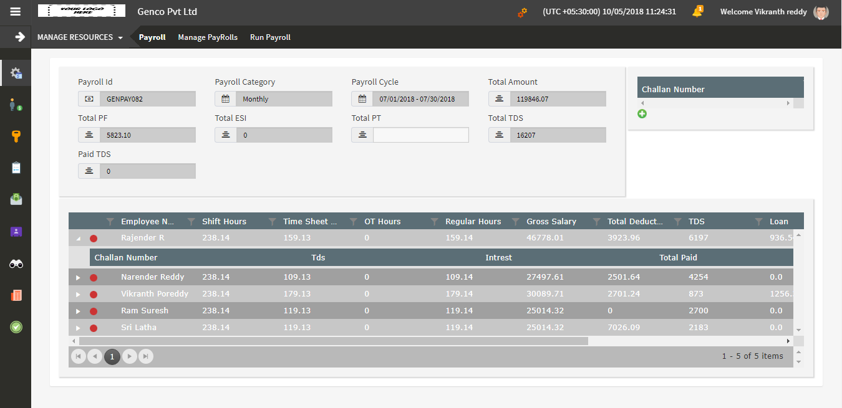Click red status dot for Rajender R
842x408 pixels.
tap(94, 239)
